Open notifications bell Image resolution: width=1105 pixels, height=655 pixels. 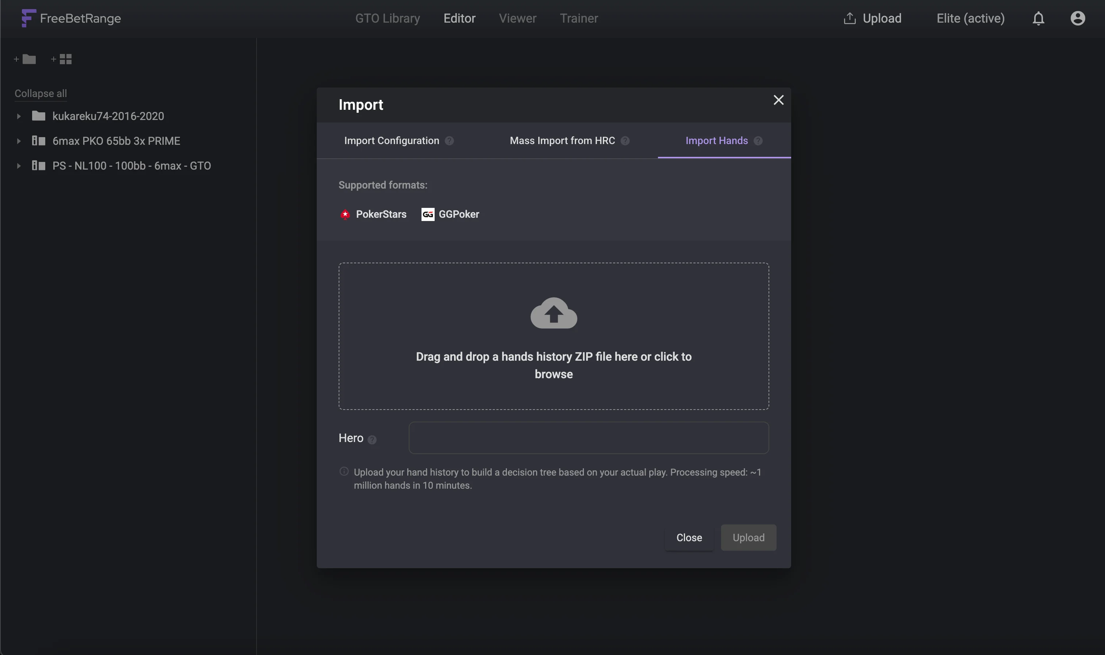(1038, 19)
